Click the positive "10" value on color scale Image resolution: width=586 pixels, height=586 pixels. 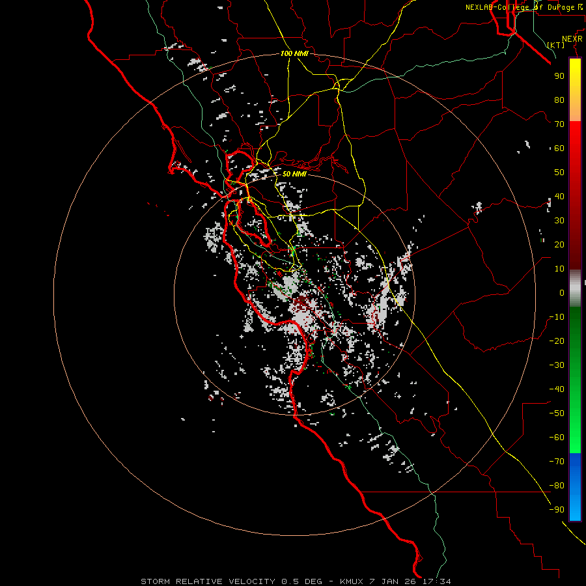click(559, 269)
